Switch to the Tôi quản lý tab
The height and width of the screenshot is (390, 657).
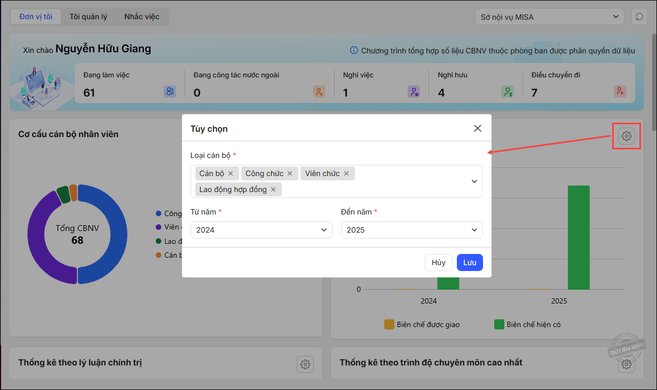[88, 17]
